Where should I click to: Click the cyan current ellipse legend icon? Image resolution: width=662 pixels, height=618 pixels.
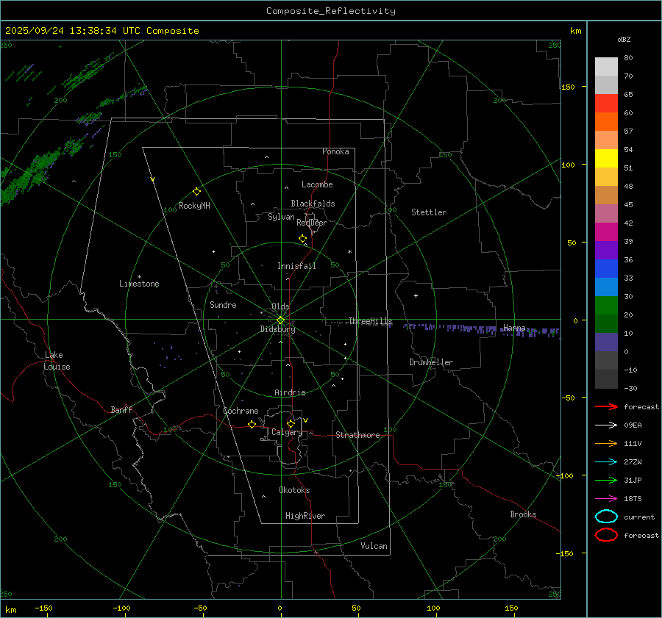click(606, 517)
